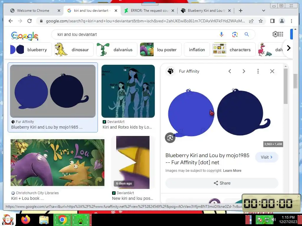Open Chrome taskbar button
This screenshot has width=302, height=226.
62,220
